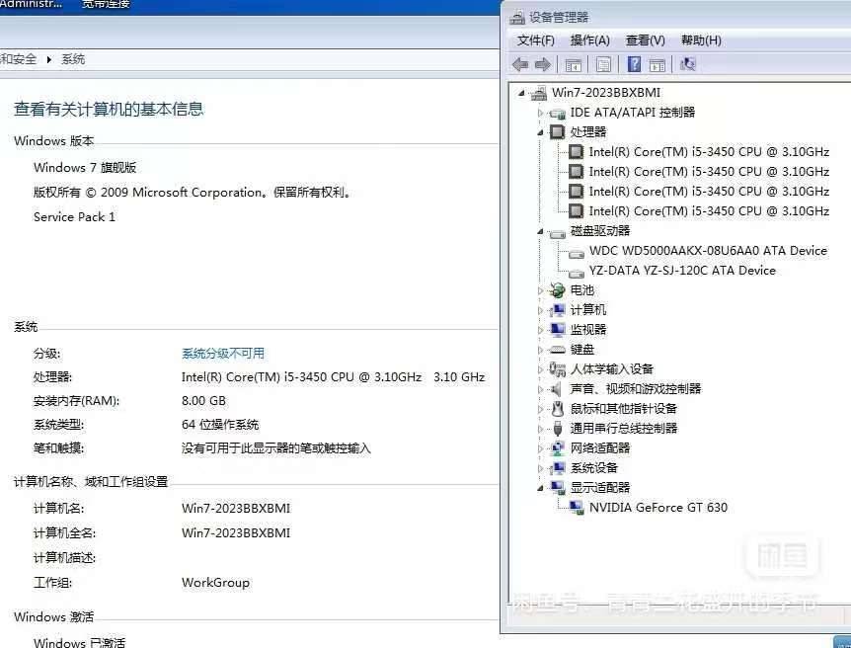The width and height of the screenshot is (851, 648).
Task: Click the 网络适配器 icon
Action: point(558,448)
